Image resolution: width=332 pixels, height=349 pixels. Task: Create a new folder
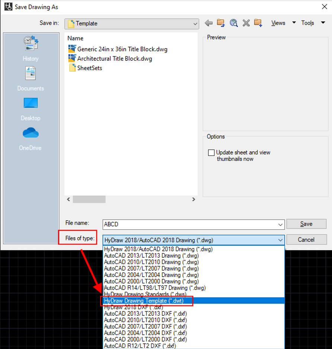click(x=258, y=23)
